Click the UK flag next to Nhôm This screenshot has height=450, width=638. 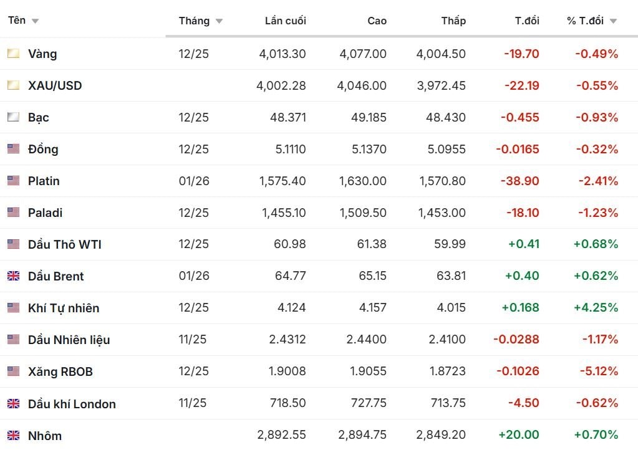click(x=13, y=435)
